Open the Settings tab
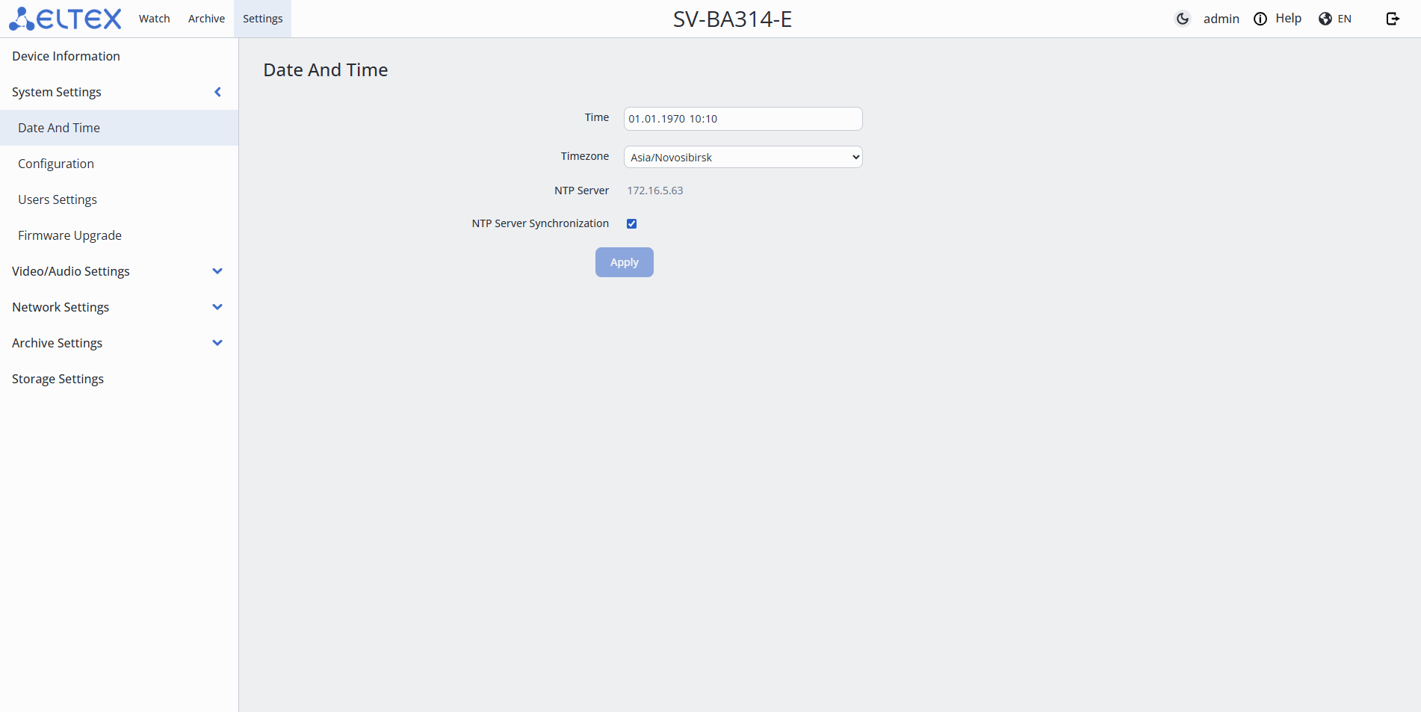Viewport: 1421px width, 712px height. point(262,19)
